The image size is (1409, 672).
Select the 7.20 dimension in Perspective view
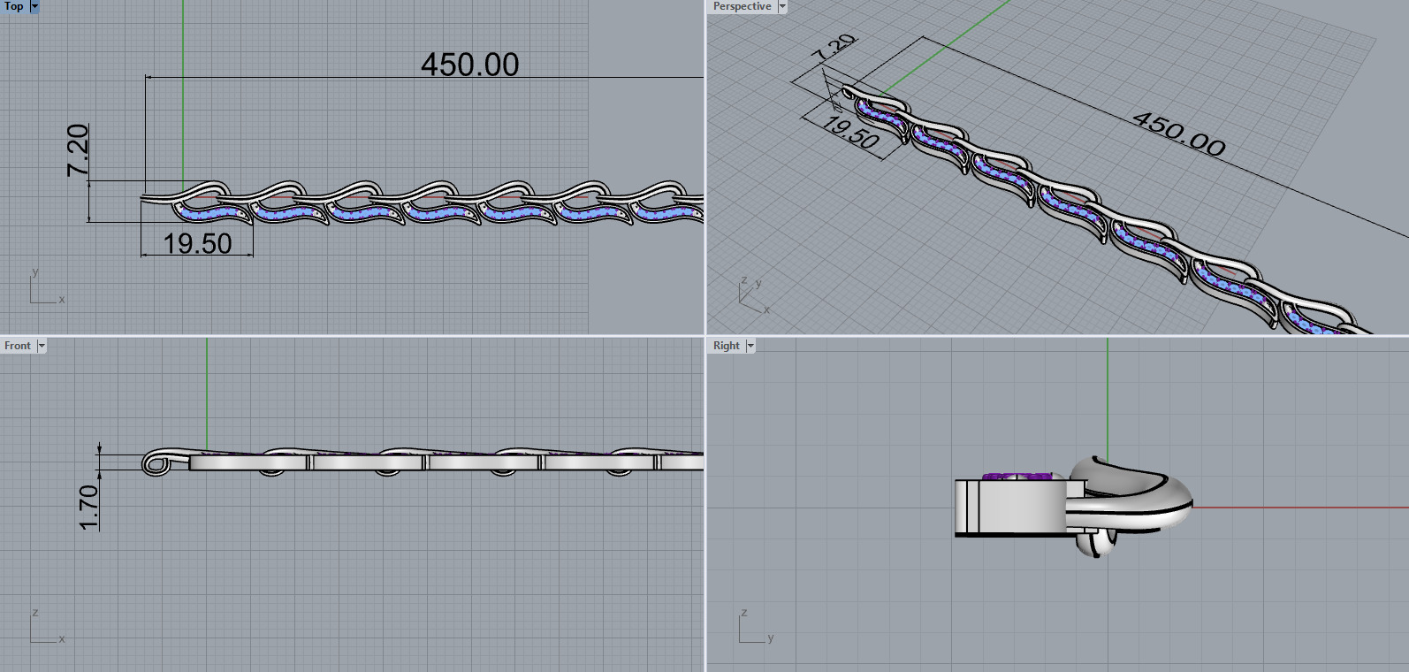tap(834, 48)
